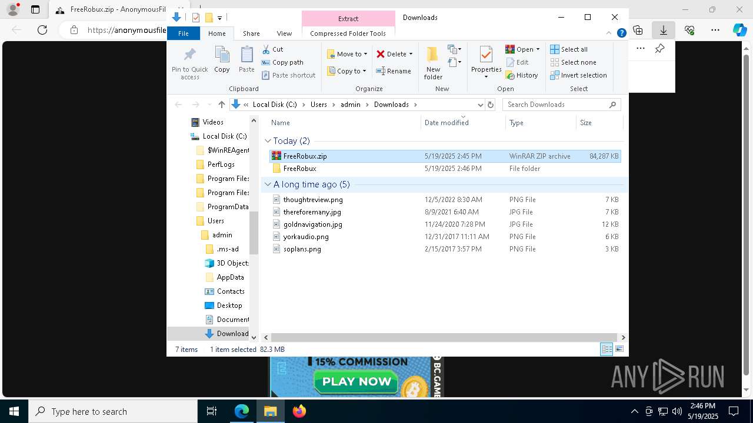The image size is (753, 423).
Task: Select soplans.png file
Action: pos(445,249)
